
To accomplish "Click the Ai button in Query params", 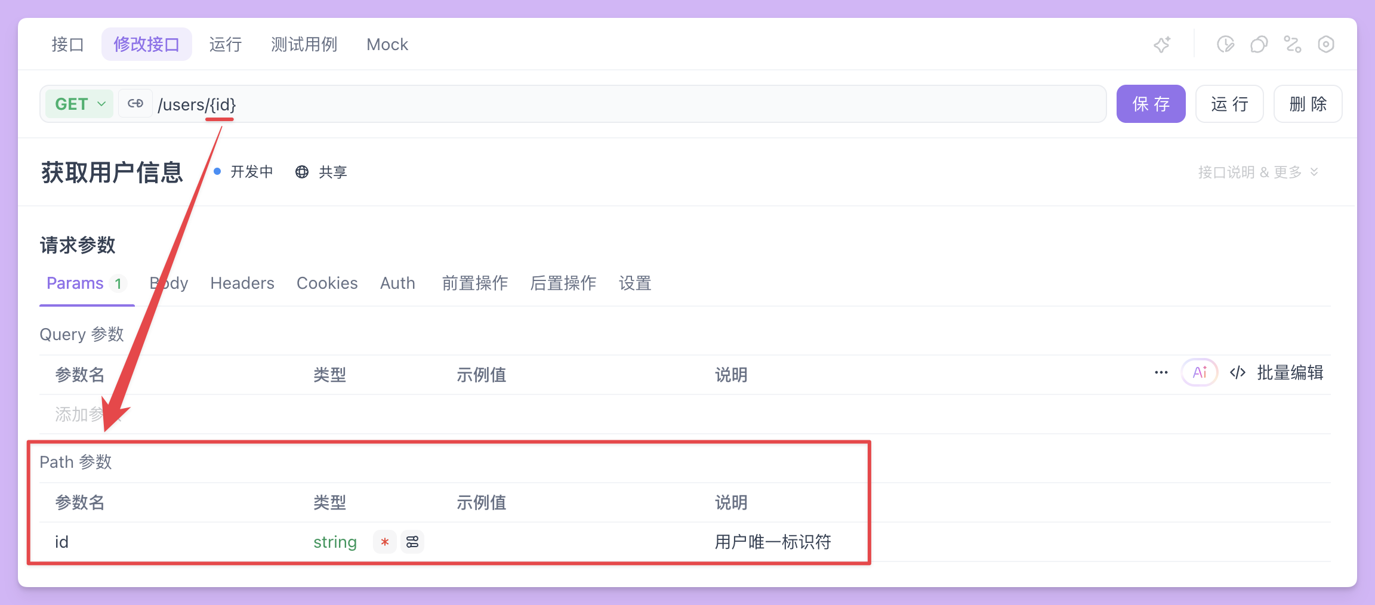I will coord(1200,372).
